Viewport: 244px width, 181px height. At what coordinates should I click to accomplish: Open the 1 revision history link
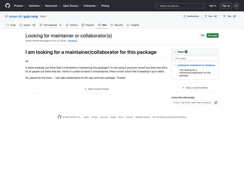coord(72,41)
